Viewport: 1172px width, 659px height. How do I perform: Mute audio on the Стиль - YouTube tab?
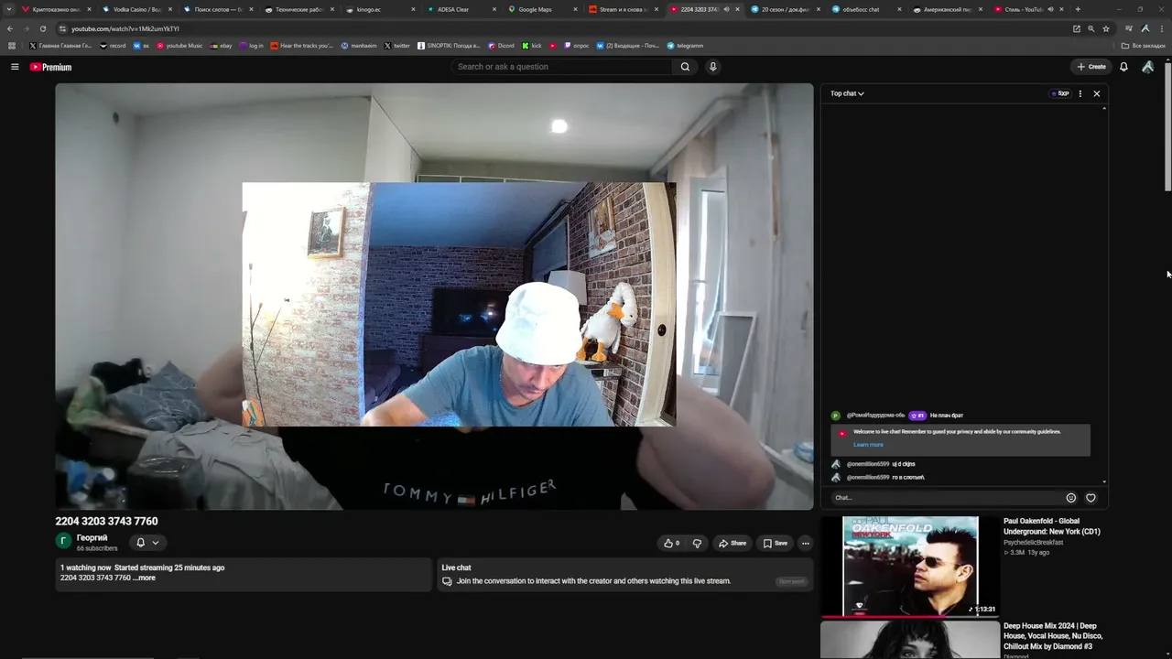1050,9
